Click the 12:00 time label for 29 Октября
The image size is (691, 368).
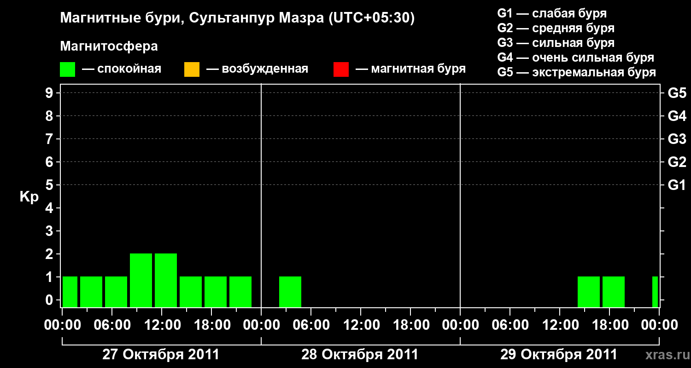click(x=560, y=325)
